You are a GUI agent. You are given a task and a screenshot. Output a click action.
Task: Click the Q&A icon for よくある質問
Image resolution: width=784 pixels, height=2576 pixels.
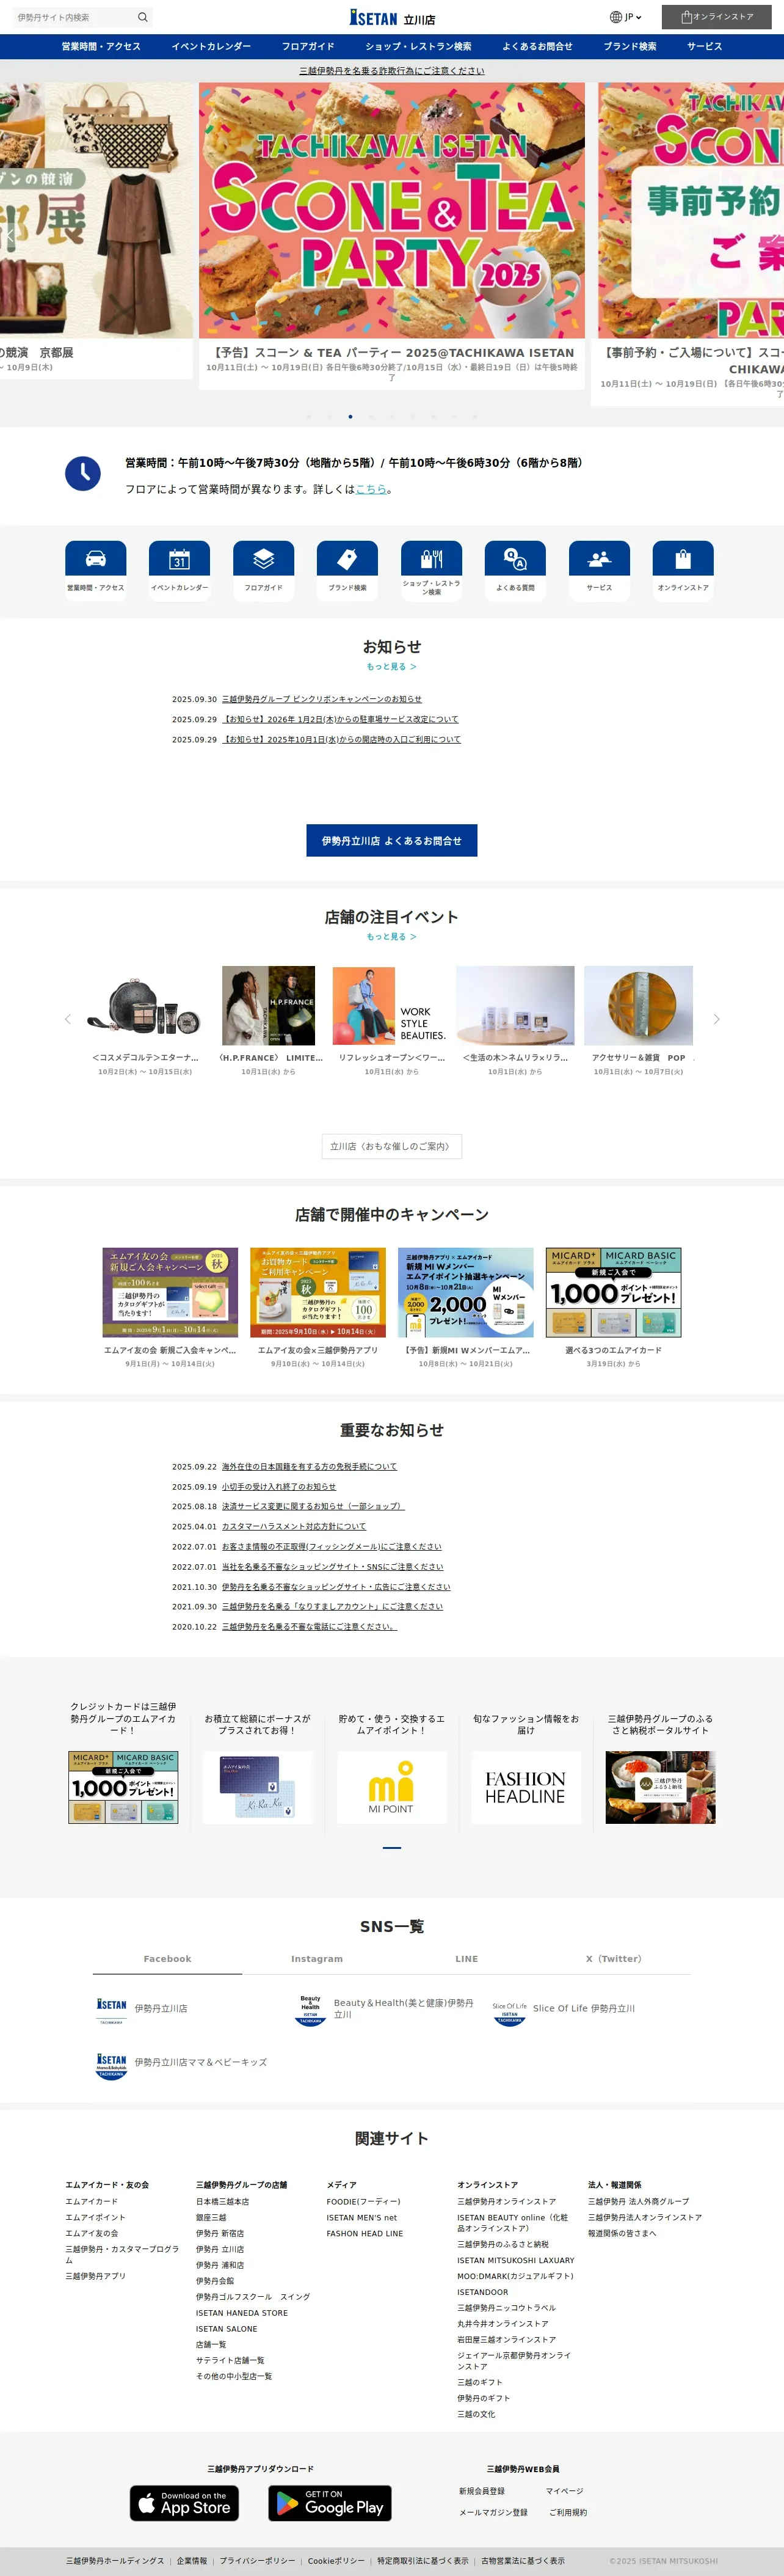coord(515,558)
